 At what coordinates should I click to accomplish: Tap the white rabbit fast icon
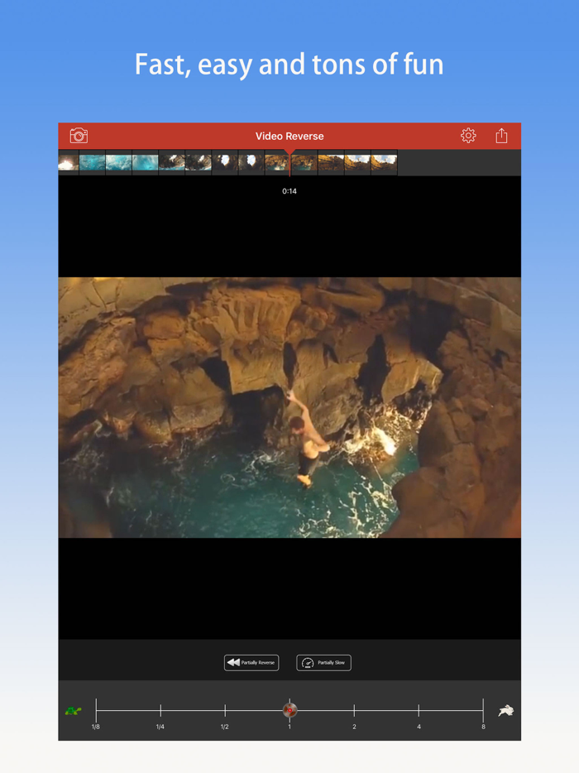click(x=505, y=710)
